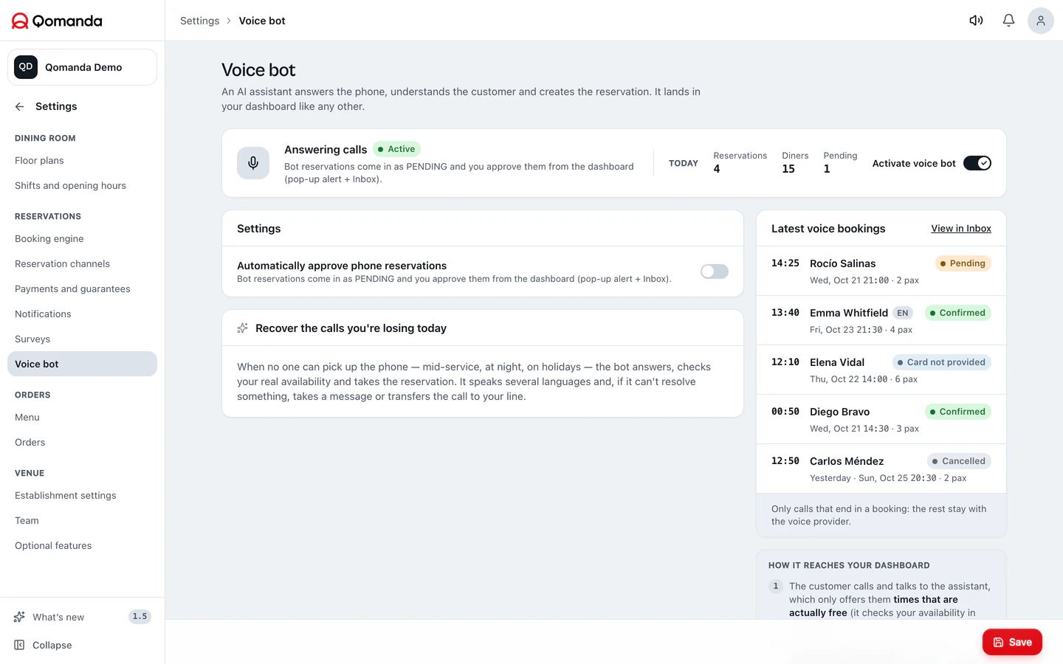Click the sparkle icon beside Recover the calls

tap(242, 328)
